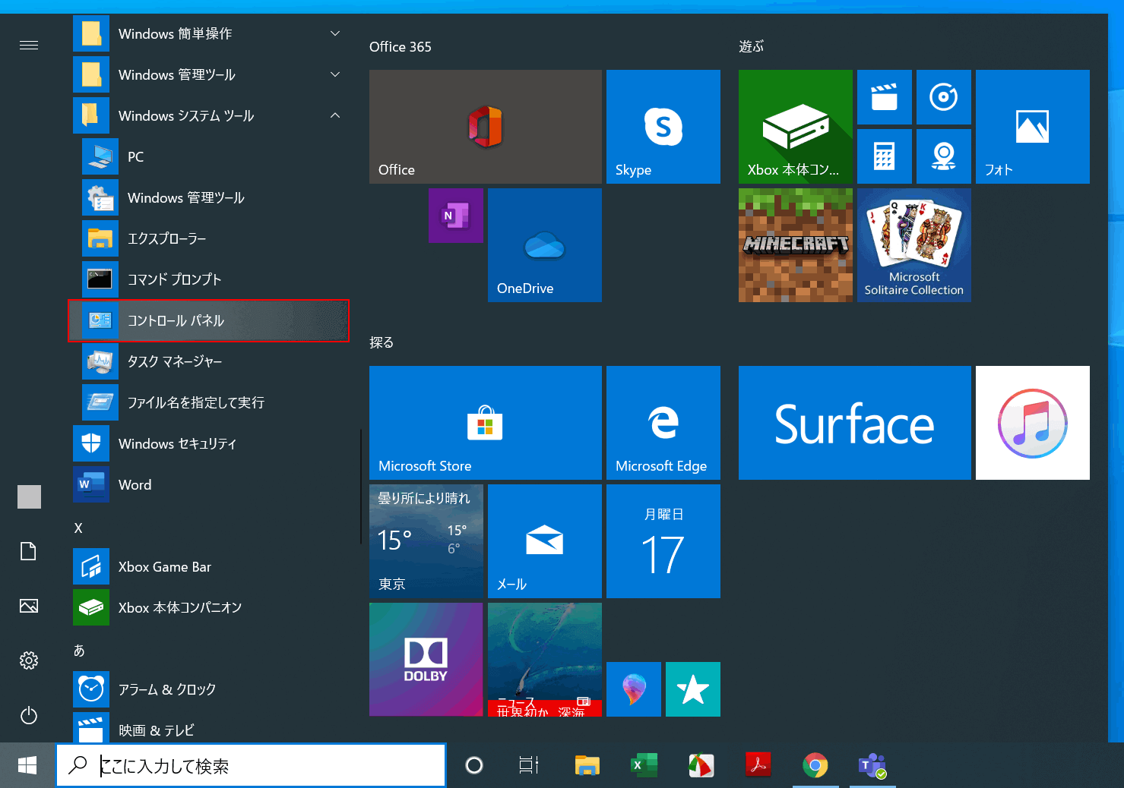Click the app list scrollbar

[360, 486]
